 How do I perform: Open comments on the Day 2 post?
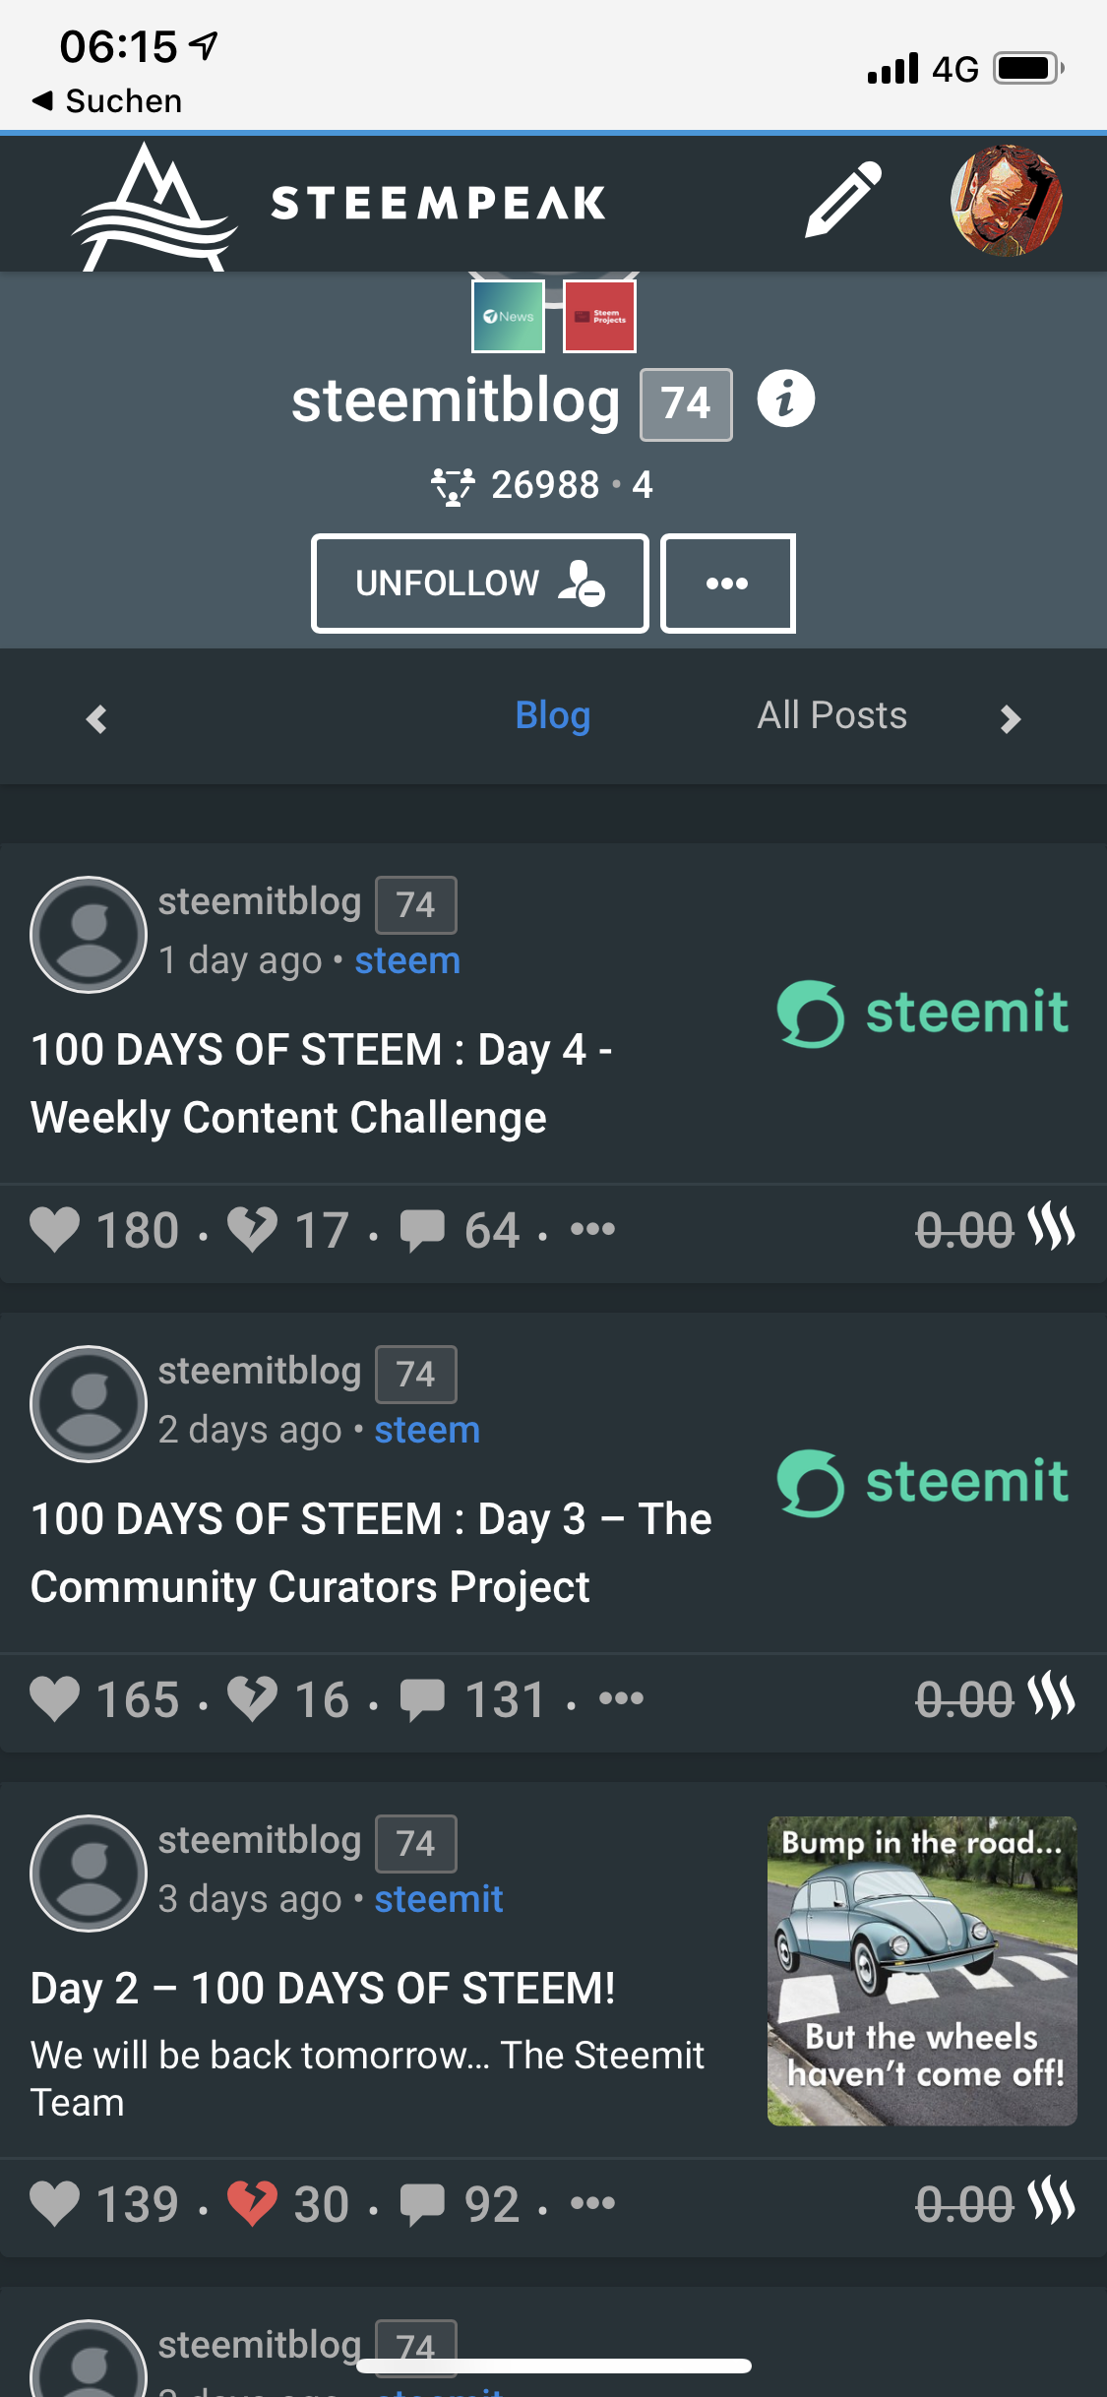[x=422, y=2203]
